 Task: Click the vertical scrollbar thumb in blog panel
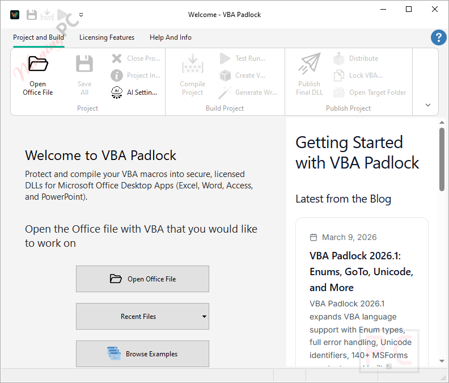[442, 159]
